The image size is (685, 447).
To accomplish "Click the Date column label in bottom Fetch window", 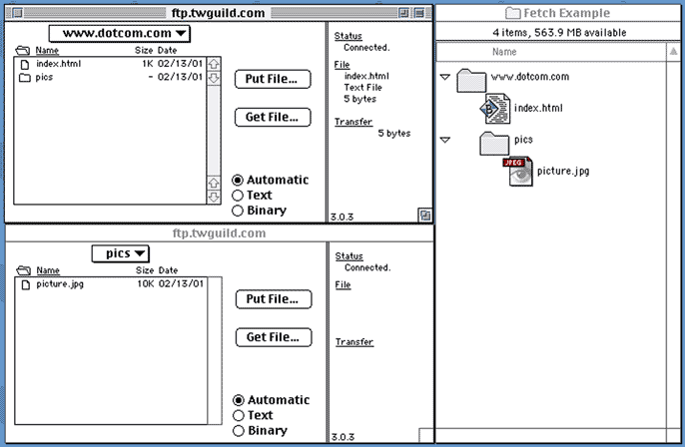I will coord(168,270).
